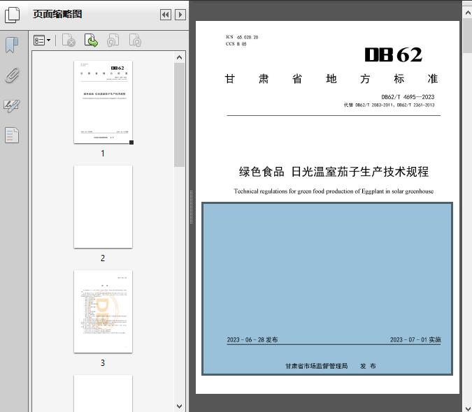Open the document content panel icon
472x412 pixels.
click(12, 135)
